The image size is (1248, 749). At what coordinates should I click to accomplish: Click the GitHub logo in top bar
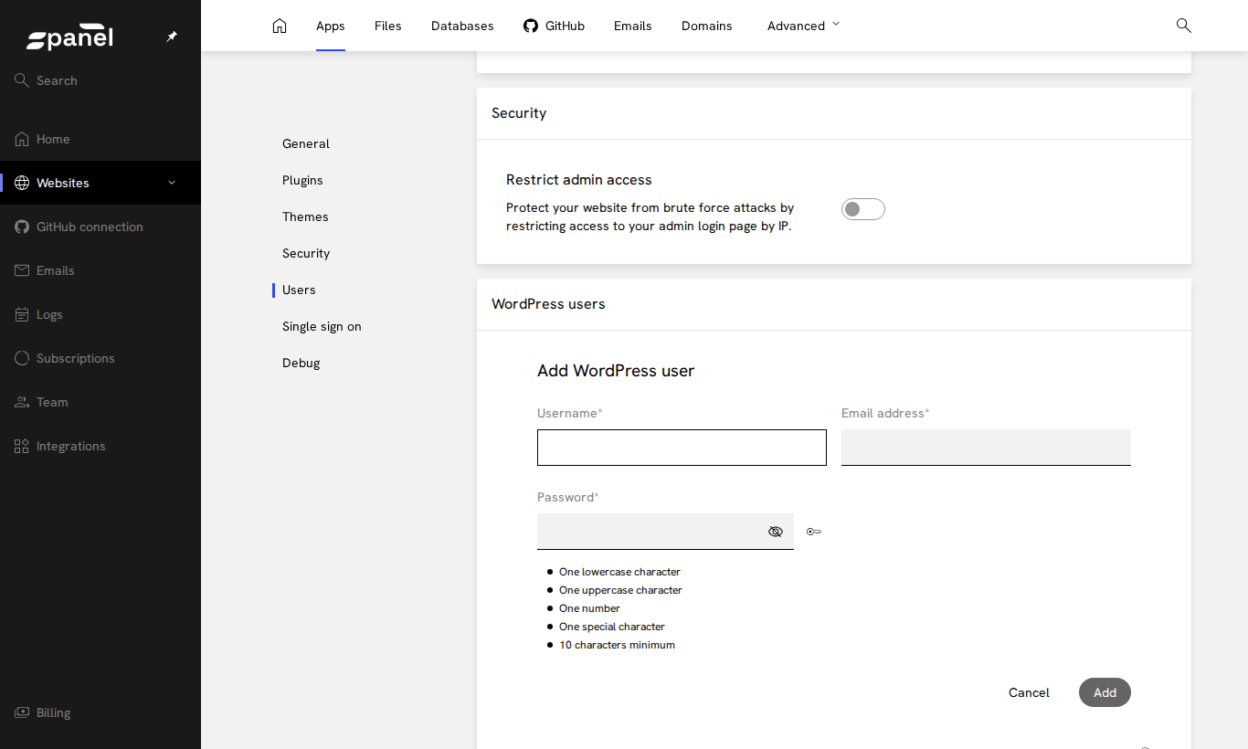click(x=531, y=26)
